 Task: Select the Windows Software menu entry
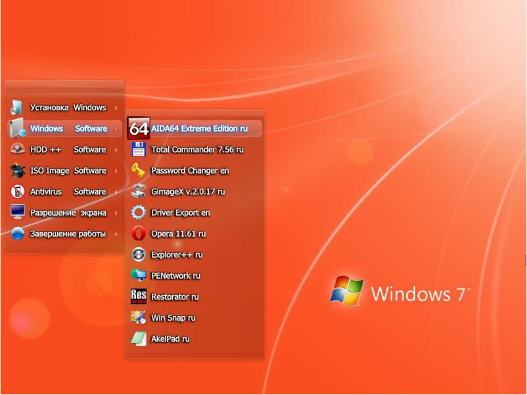coord(64,128)
